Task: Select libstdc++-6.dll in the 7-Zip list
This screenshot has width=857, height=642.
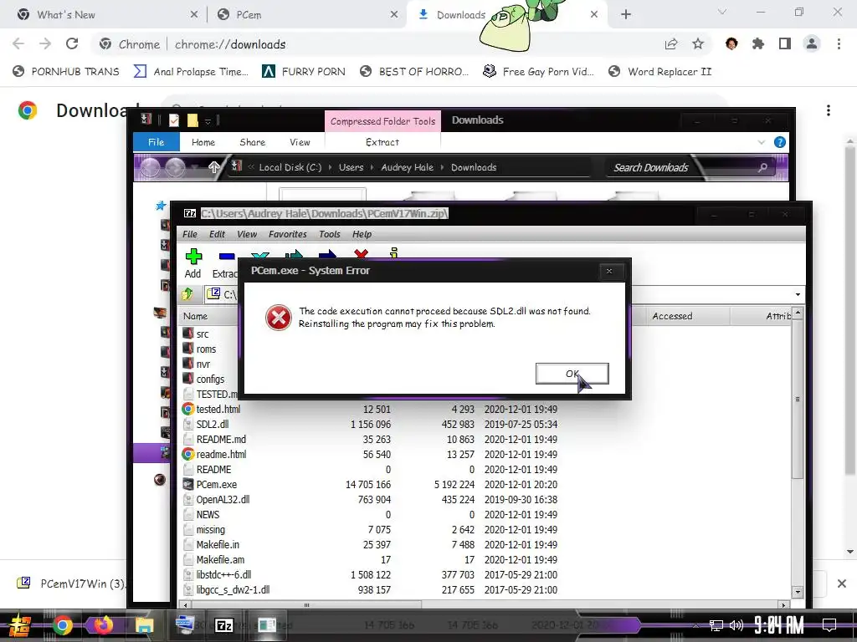Action: click(223, 575)
